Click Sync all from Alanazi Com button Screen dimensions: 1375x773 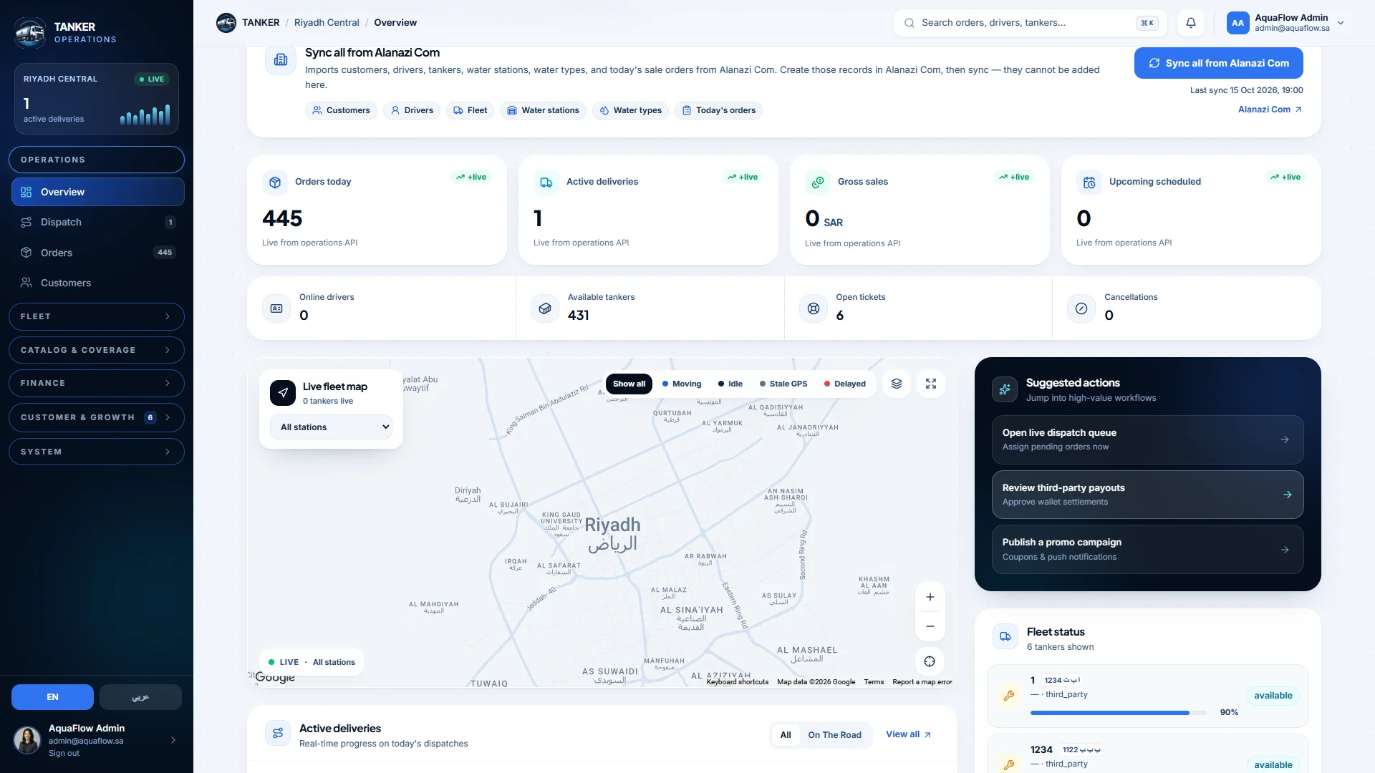coord(1218,63)
